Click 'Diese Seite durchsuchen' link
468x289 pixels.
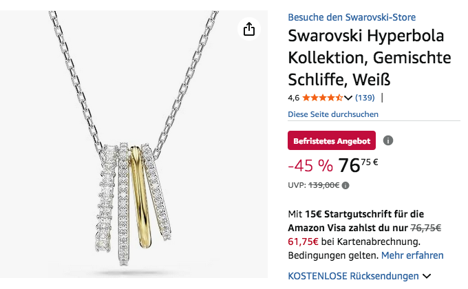tap(333, 114)
